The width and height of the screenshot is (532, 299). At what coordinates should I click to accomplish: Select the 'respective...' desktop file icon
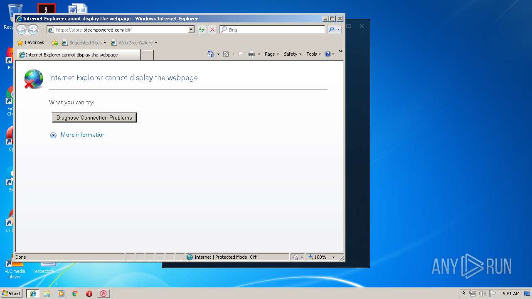(46, 268)
